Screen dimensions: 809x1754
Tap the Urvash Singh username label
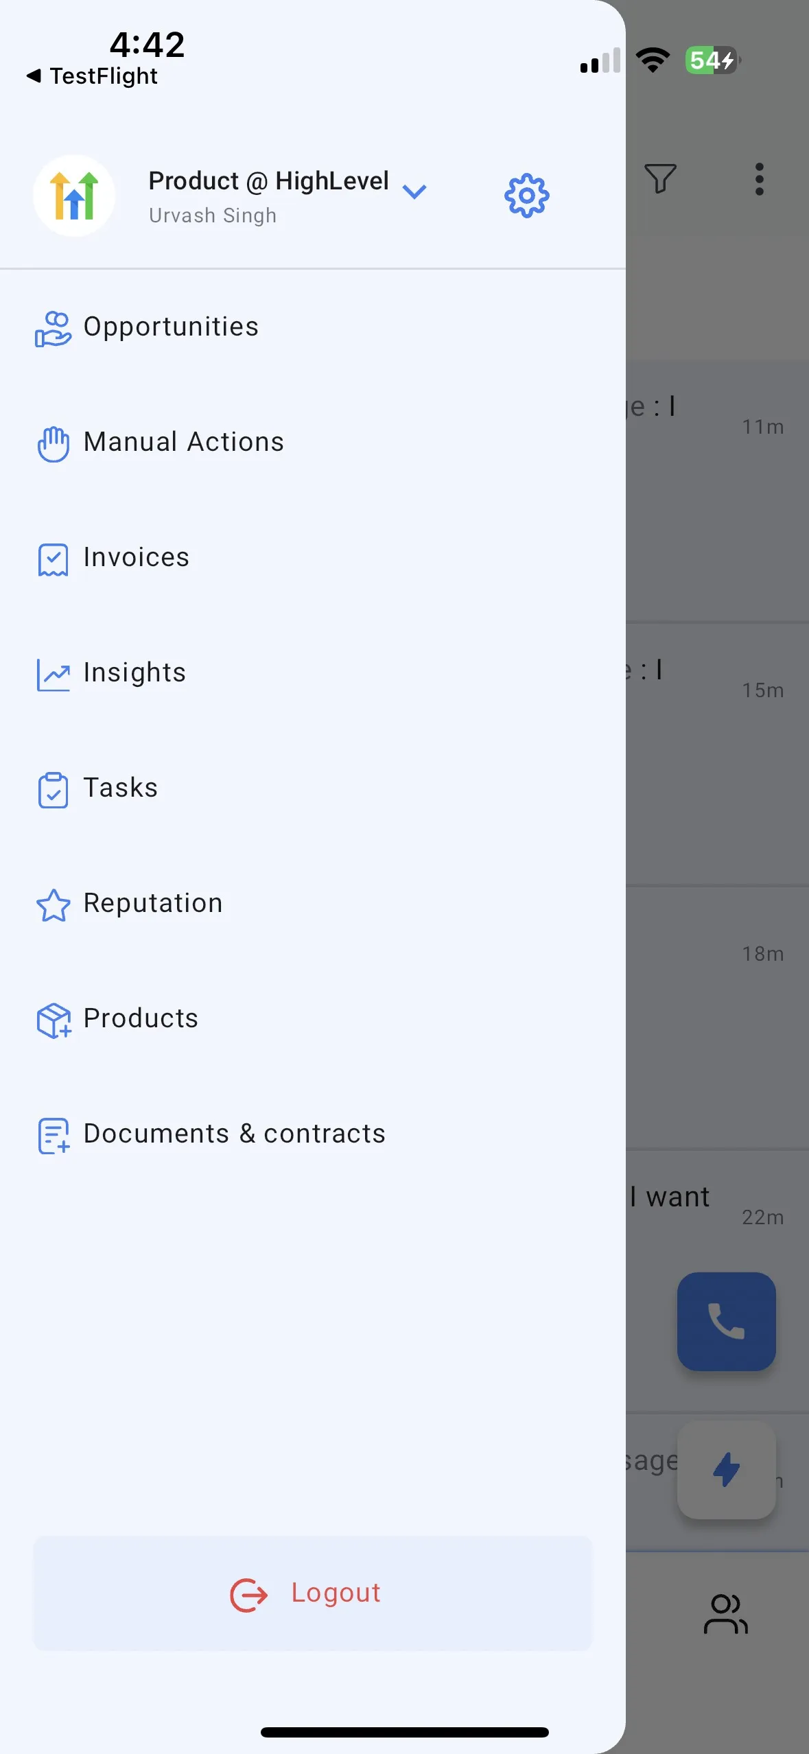coord(213,215)
